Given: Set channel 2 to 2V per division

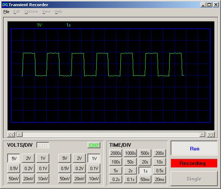Looking at the screenshot, I should pyautogui.click(x=79, y=158).
